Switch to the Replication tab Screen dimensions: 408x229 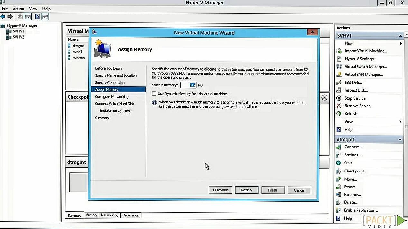click(x=131, y=215)
